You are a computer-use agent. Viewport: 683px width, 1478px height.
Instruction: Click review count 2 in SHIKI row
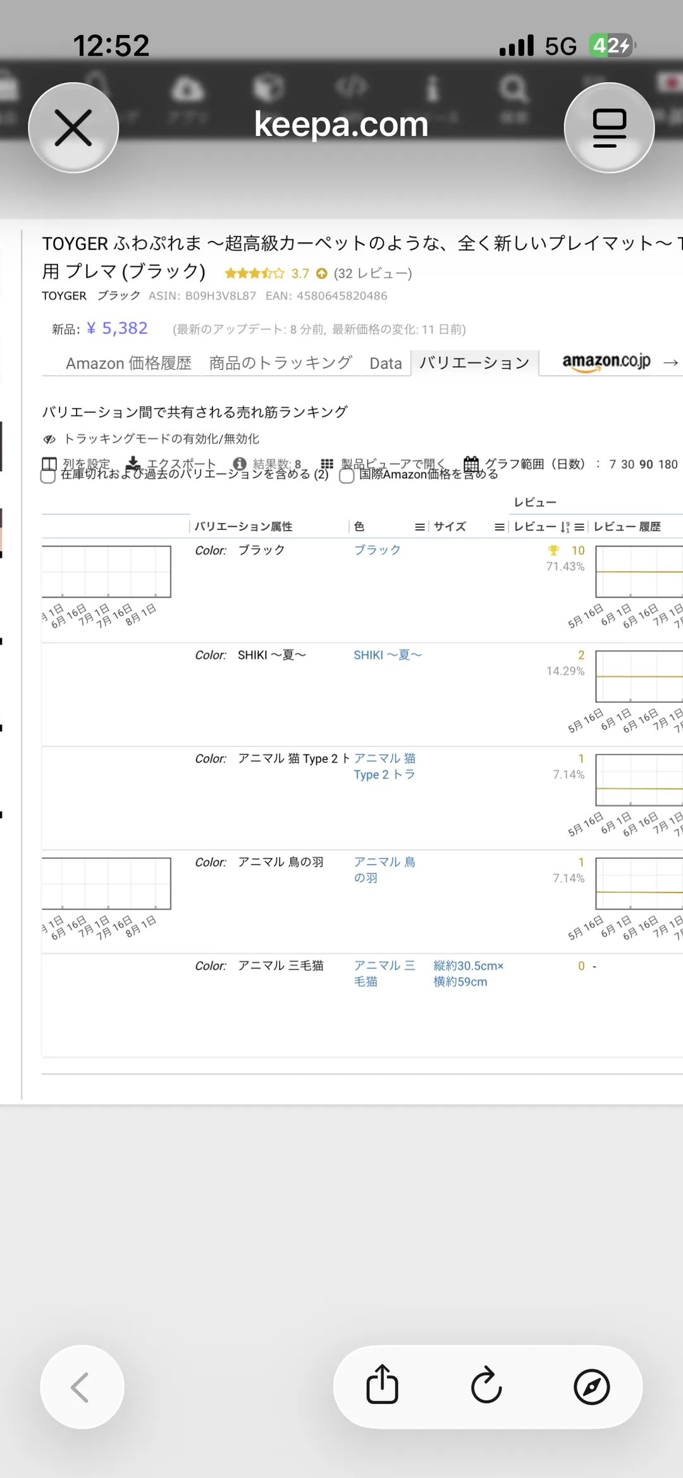pyautogui.click(x=581, y=655)
